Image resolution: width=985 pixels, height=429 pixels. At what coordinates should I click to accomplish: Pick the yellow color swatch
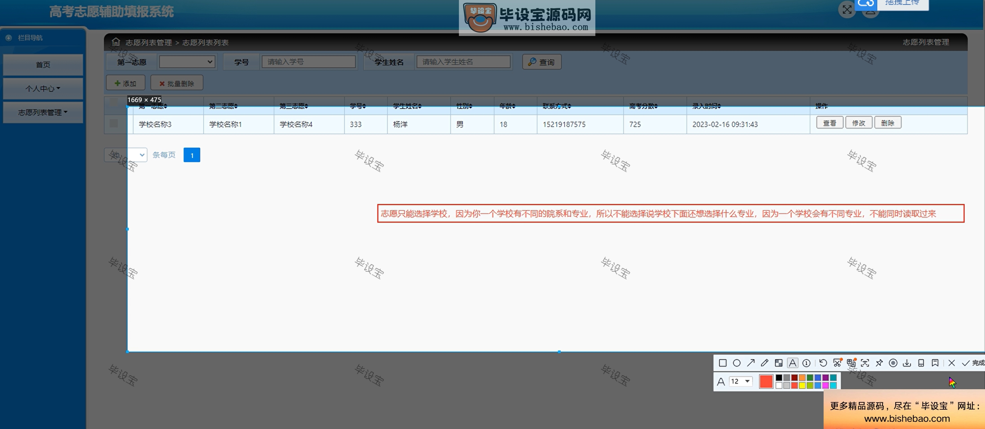(802, 385)
